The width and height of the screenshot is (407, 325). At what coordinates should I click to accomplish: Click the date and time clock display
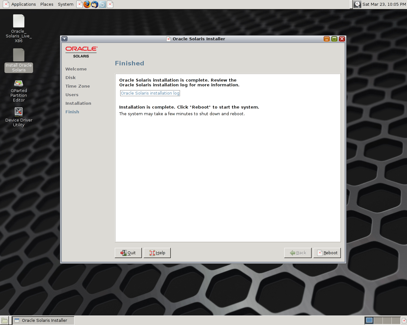coord(384,4)
